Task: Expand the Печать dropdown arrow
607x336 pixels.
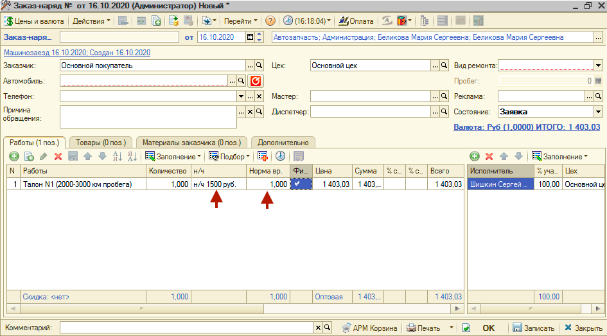Action: click(x=451, y=328)
